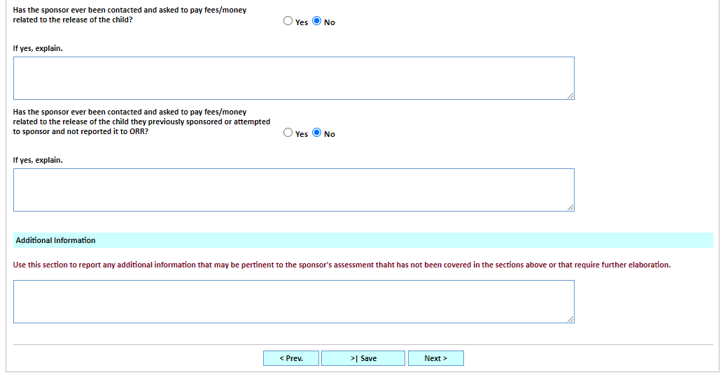Click the Additional Information section header

click(x=56, y=240)
